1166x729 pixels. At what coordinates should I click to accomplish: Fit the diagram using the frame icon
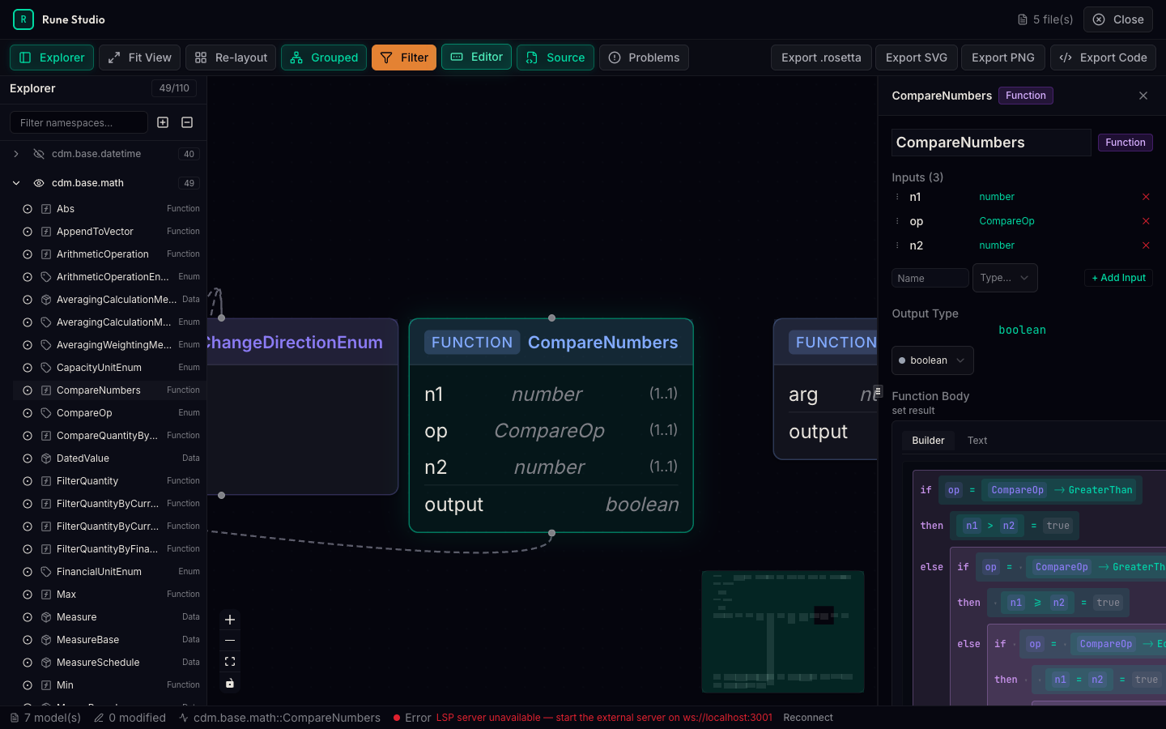229,662
